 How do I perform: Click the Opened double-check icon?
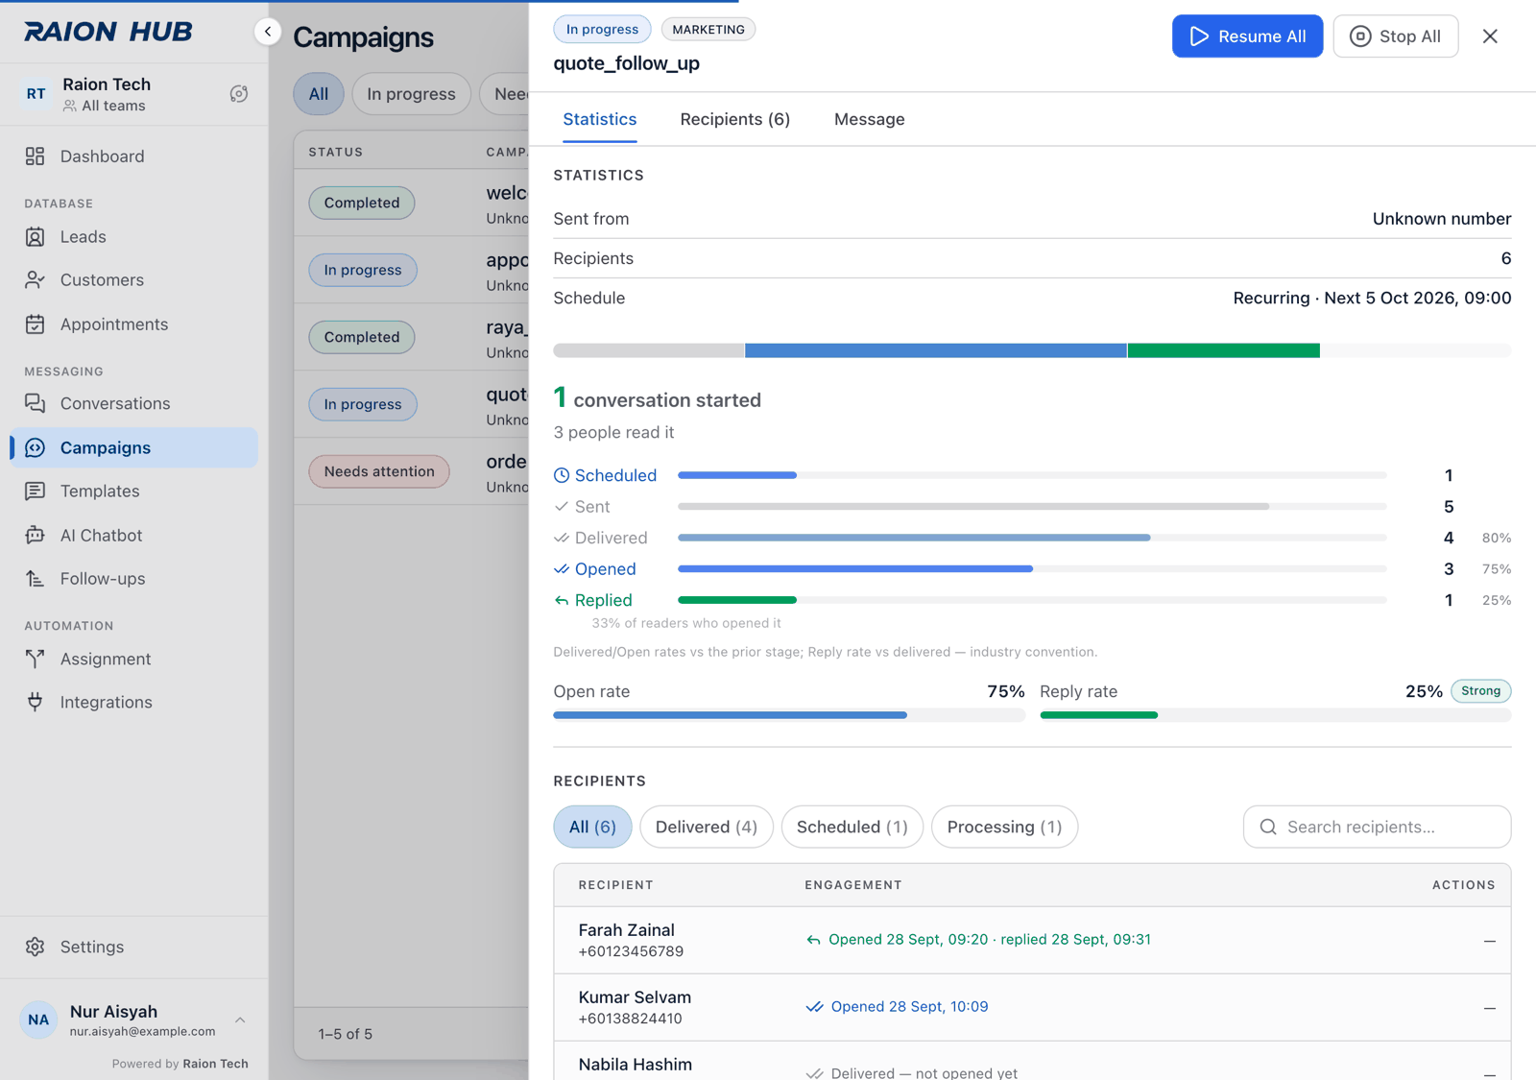(562, 569)
